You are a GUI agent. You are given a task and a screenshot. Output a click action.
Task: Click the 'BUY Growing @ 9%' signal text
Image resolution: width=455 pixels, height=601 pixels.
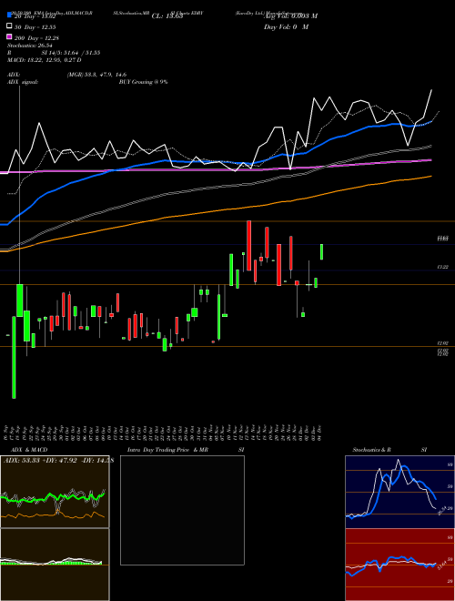point(143,82)
